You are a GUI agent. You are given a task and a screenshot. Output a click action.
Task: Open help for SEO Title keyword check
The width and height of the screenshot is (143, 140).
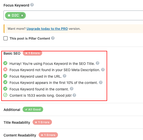click(98, 63)
